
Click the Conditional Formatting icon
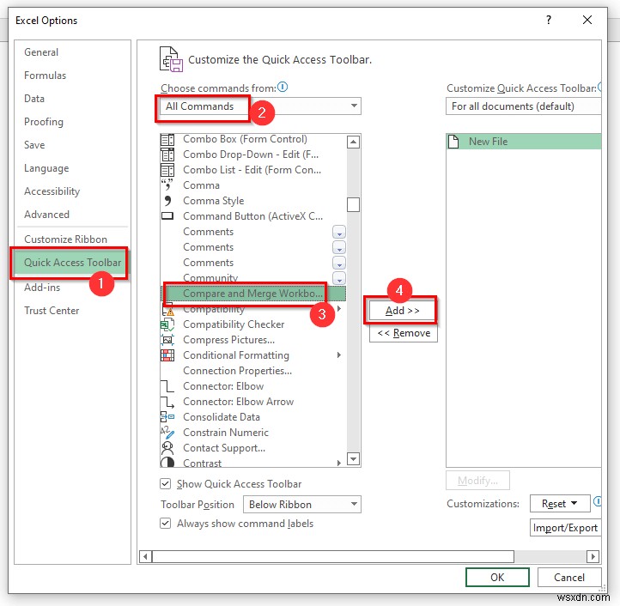(x=167, y=355)
